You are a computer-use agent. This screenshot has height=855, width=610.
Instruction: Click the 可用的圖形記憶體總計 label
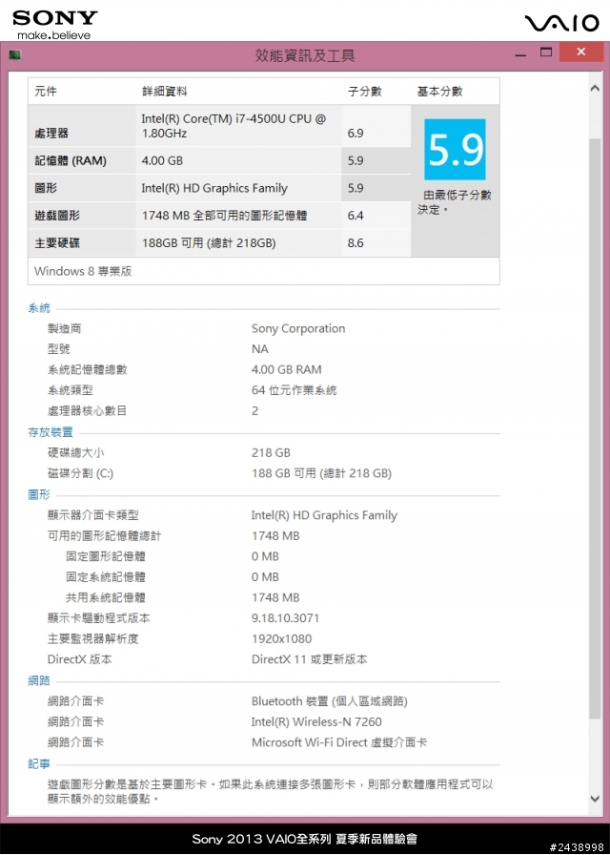tap(105, 536)
